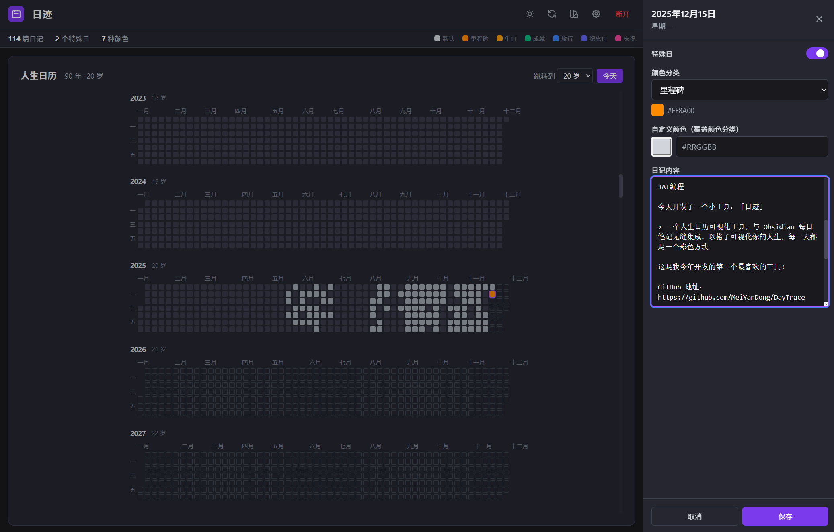Click the refresh sync icon
The width and height of the screenshot is (834, 532).
(x=552, y=14)
